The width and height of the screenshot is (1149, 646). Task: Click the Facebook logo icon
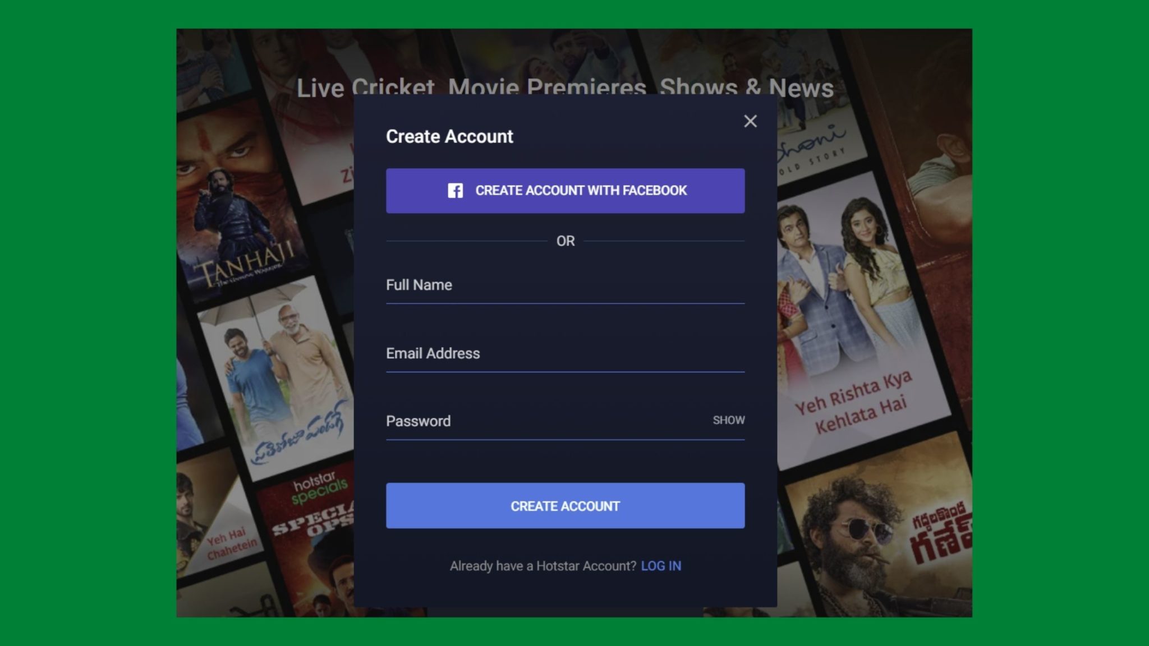pos(455,191)
